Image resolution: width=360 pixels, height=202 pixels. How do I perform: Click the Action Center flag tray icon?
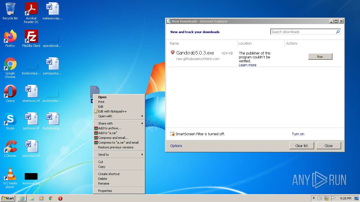tap(333, 198)
